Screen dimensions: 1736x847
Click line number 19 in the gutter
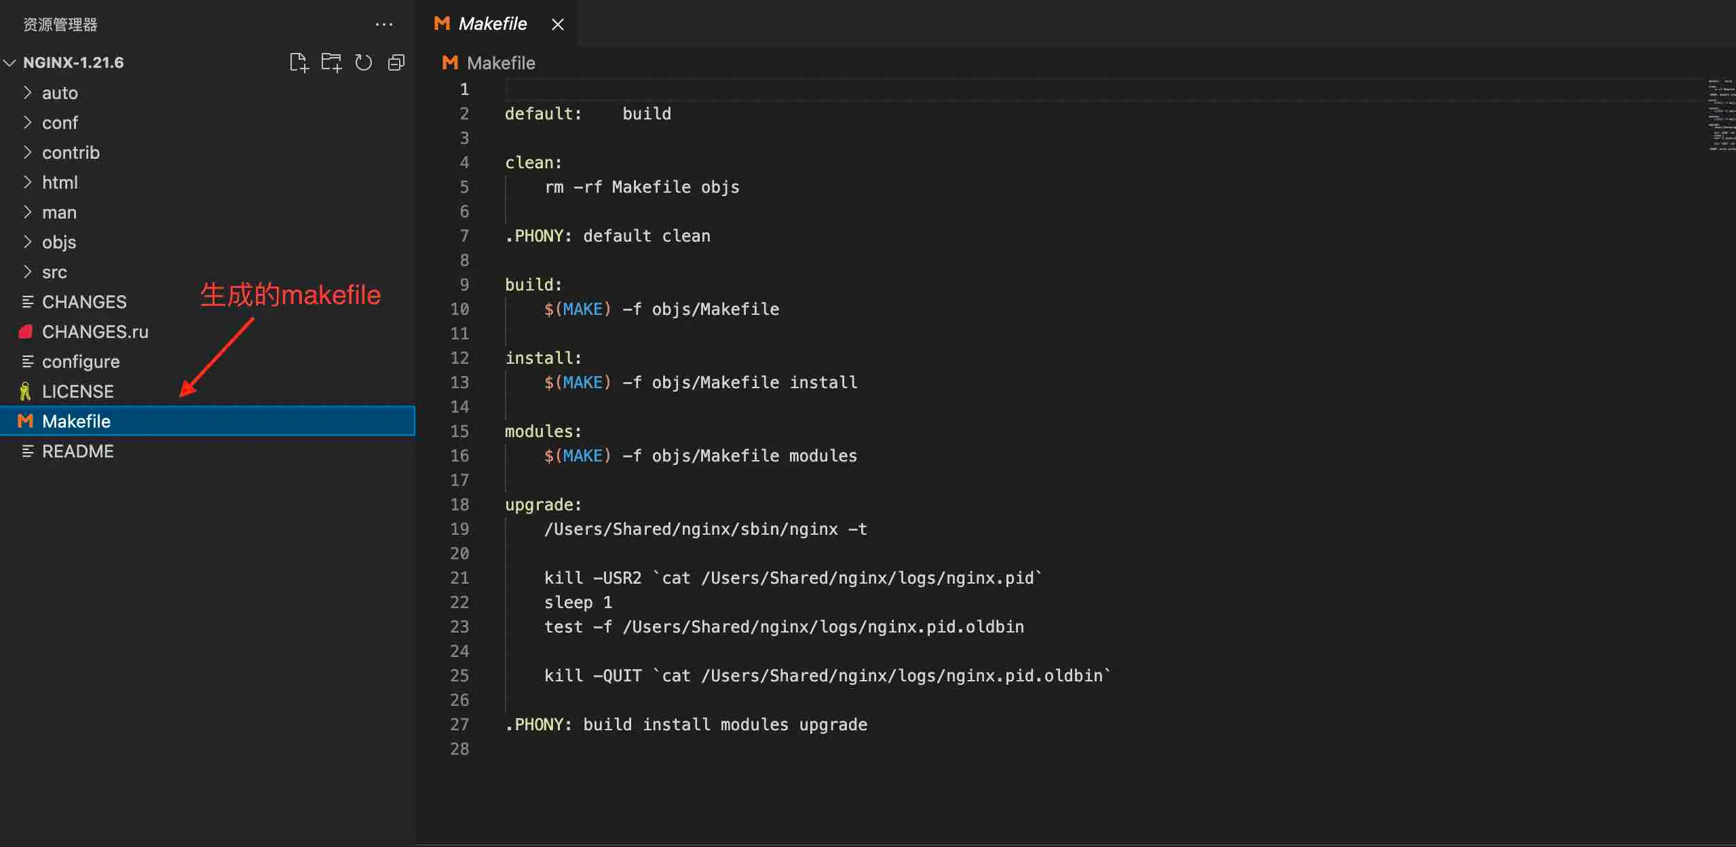click(459, 529)
